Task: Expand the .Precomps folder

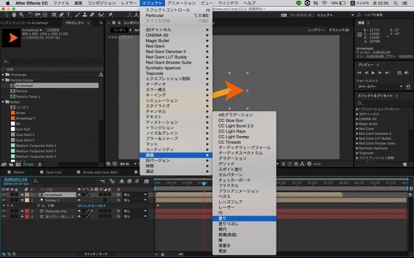Action: tap(4, 75)
